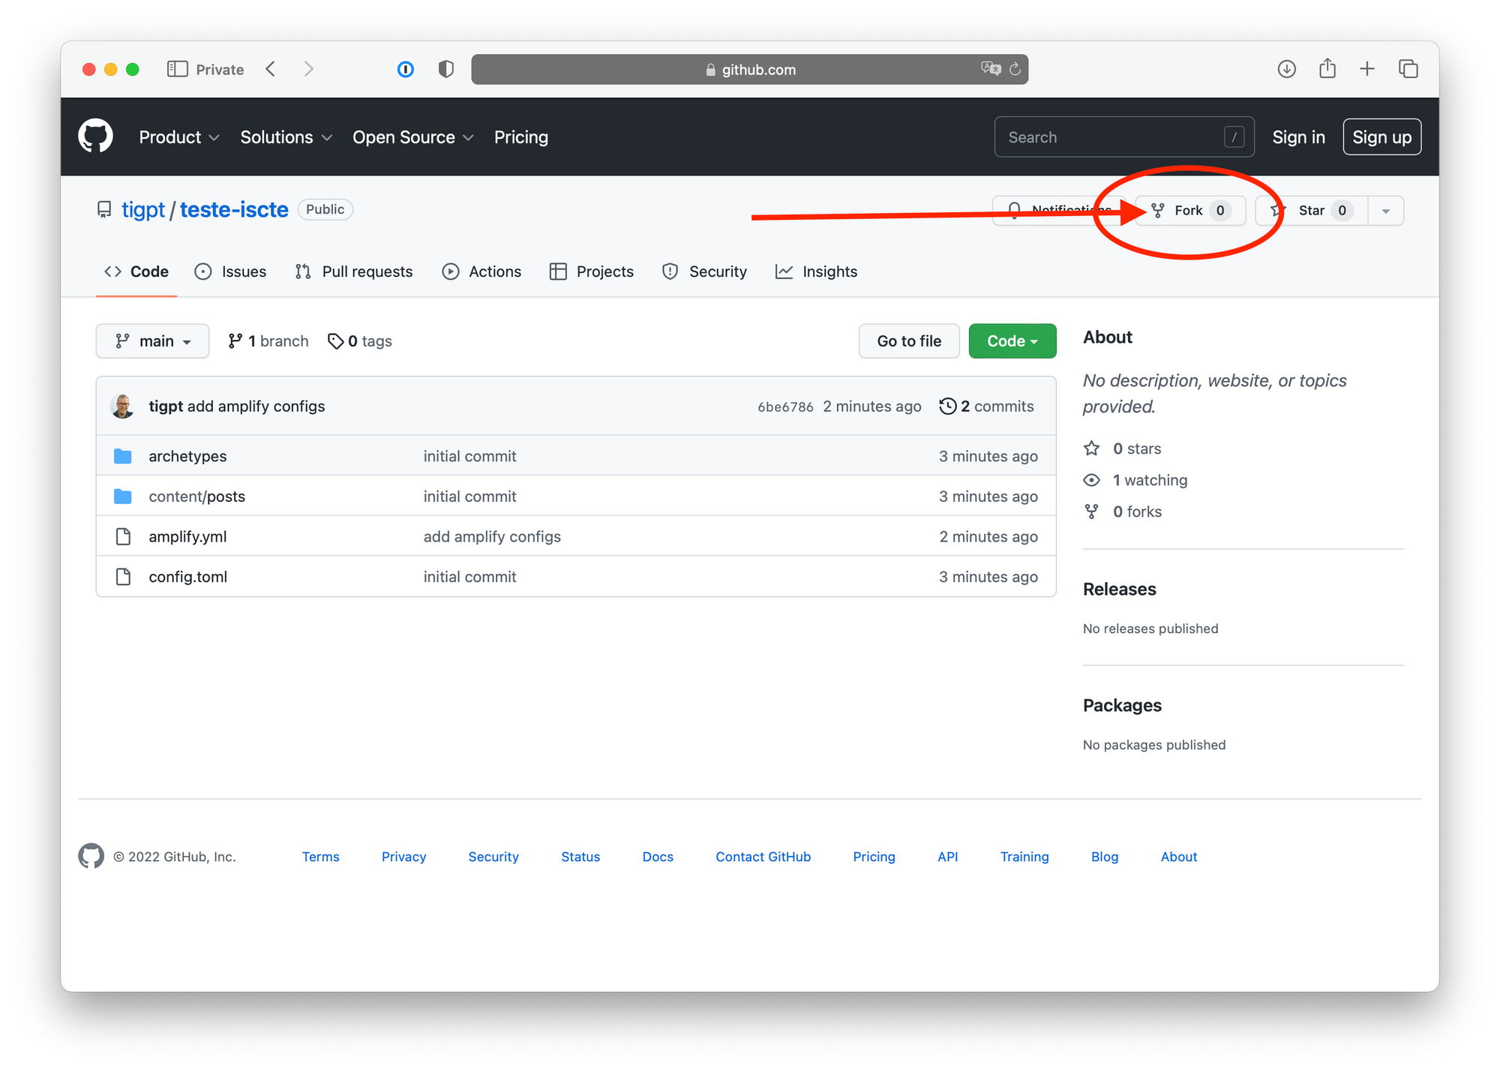Image resolution: width=1500 pixels, height=1072 pixels.
Task: Click the config.toml file icon
Action: tap(123, 577)
